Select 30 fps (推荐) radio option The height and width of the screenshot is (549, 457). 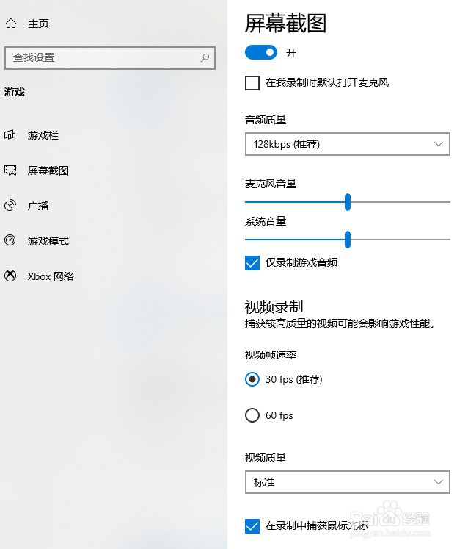(x=252, y=379)
